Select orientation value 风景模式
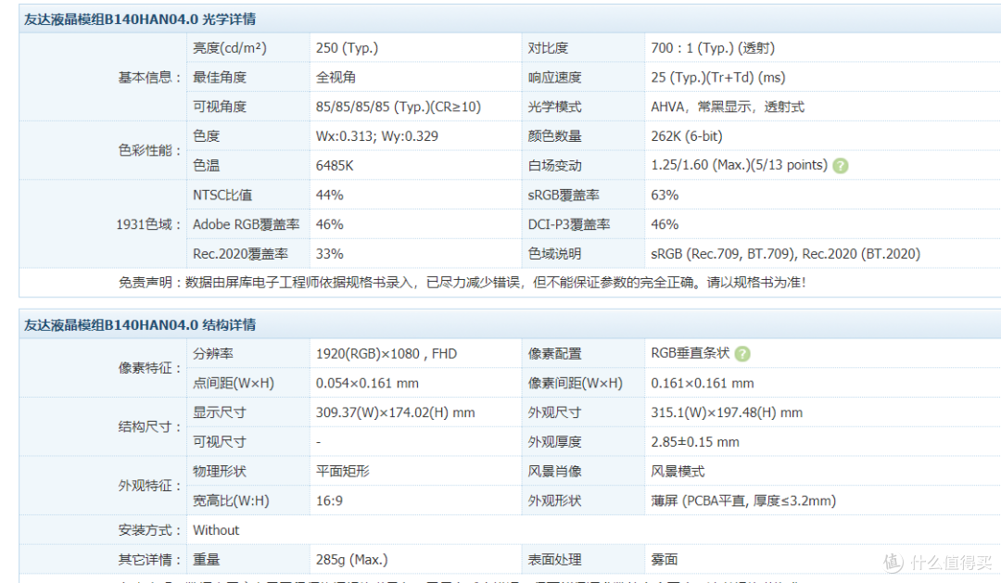The image size is (1001, 583). pyautogui.click(x=678, y=471)
